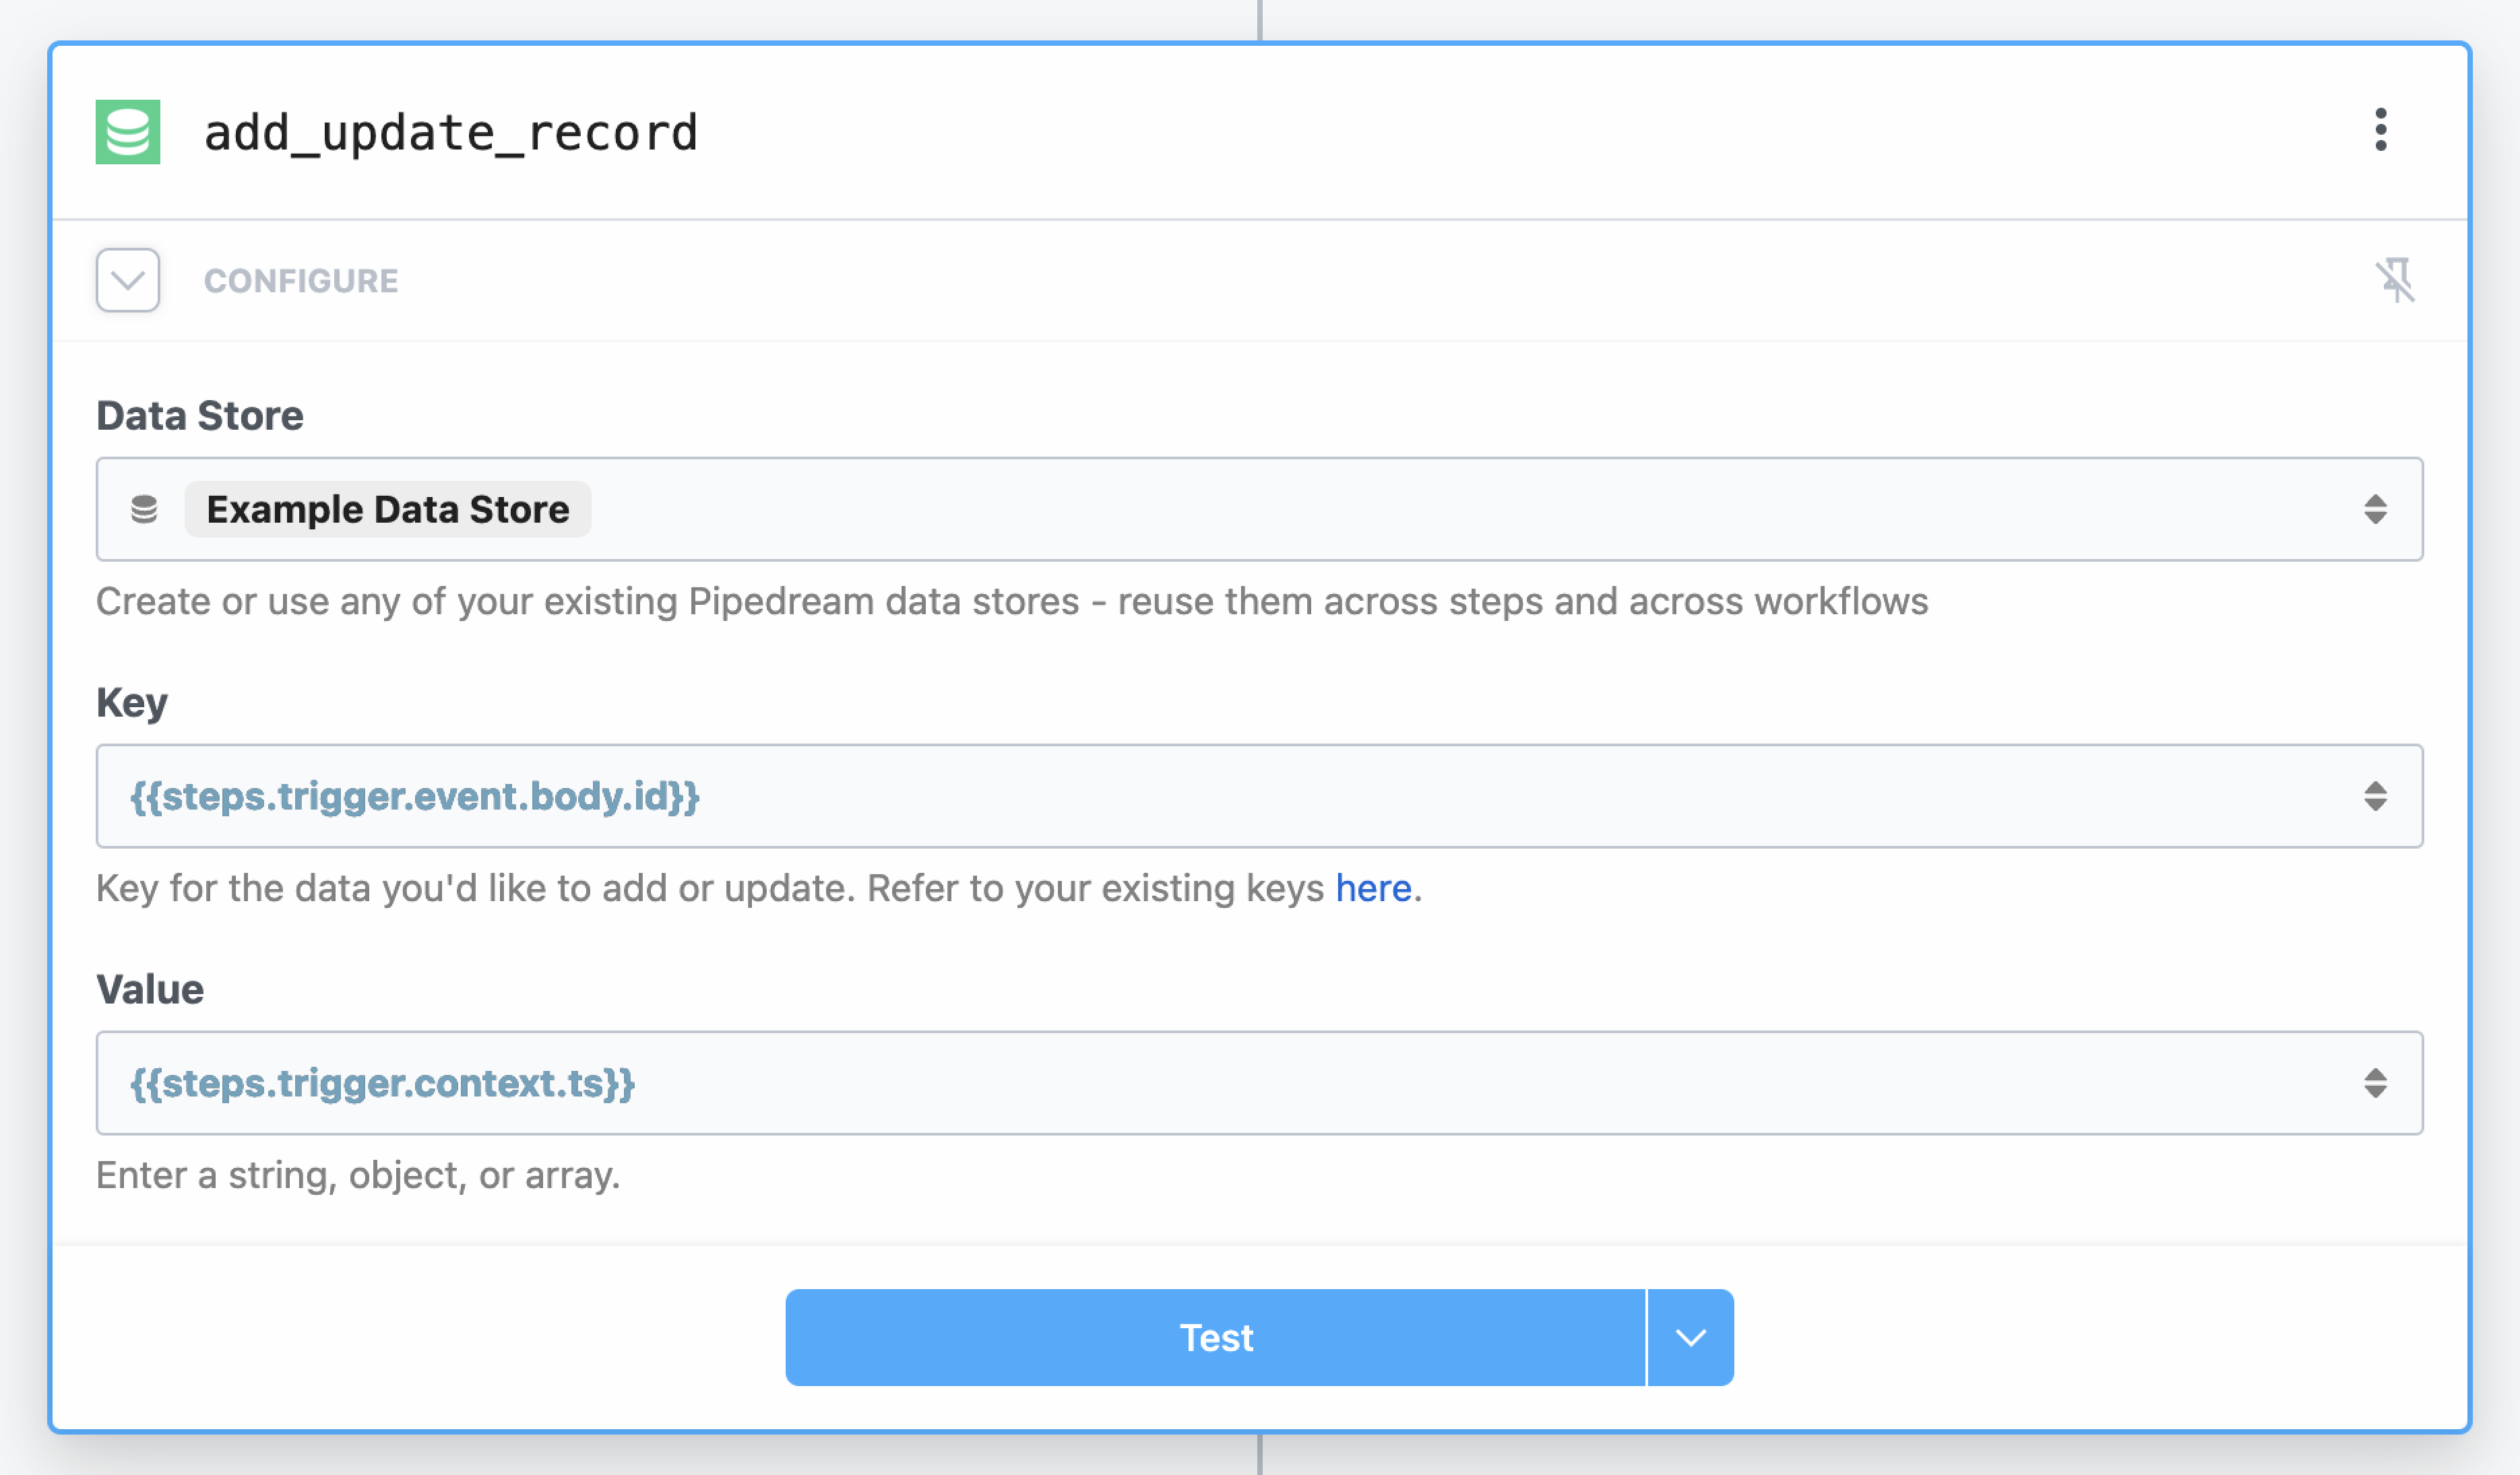Click the Pipedream data stores description text
2520x1475 pixels.
tap(1012, 601)
